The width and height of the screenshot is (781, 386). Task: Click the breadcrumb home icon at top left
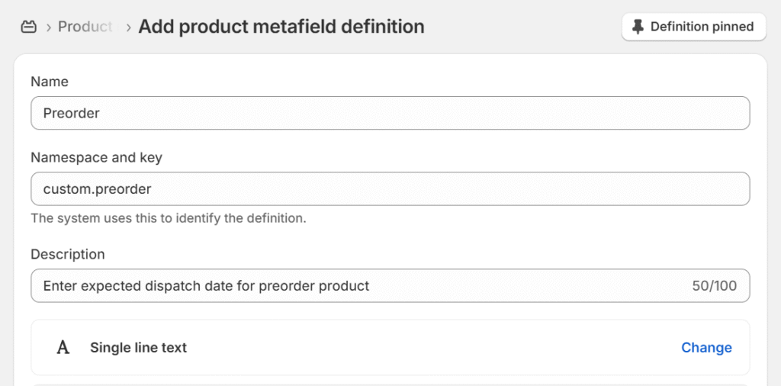pos(29,27)
